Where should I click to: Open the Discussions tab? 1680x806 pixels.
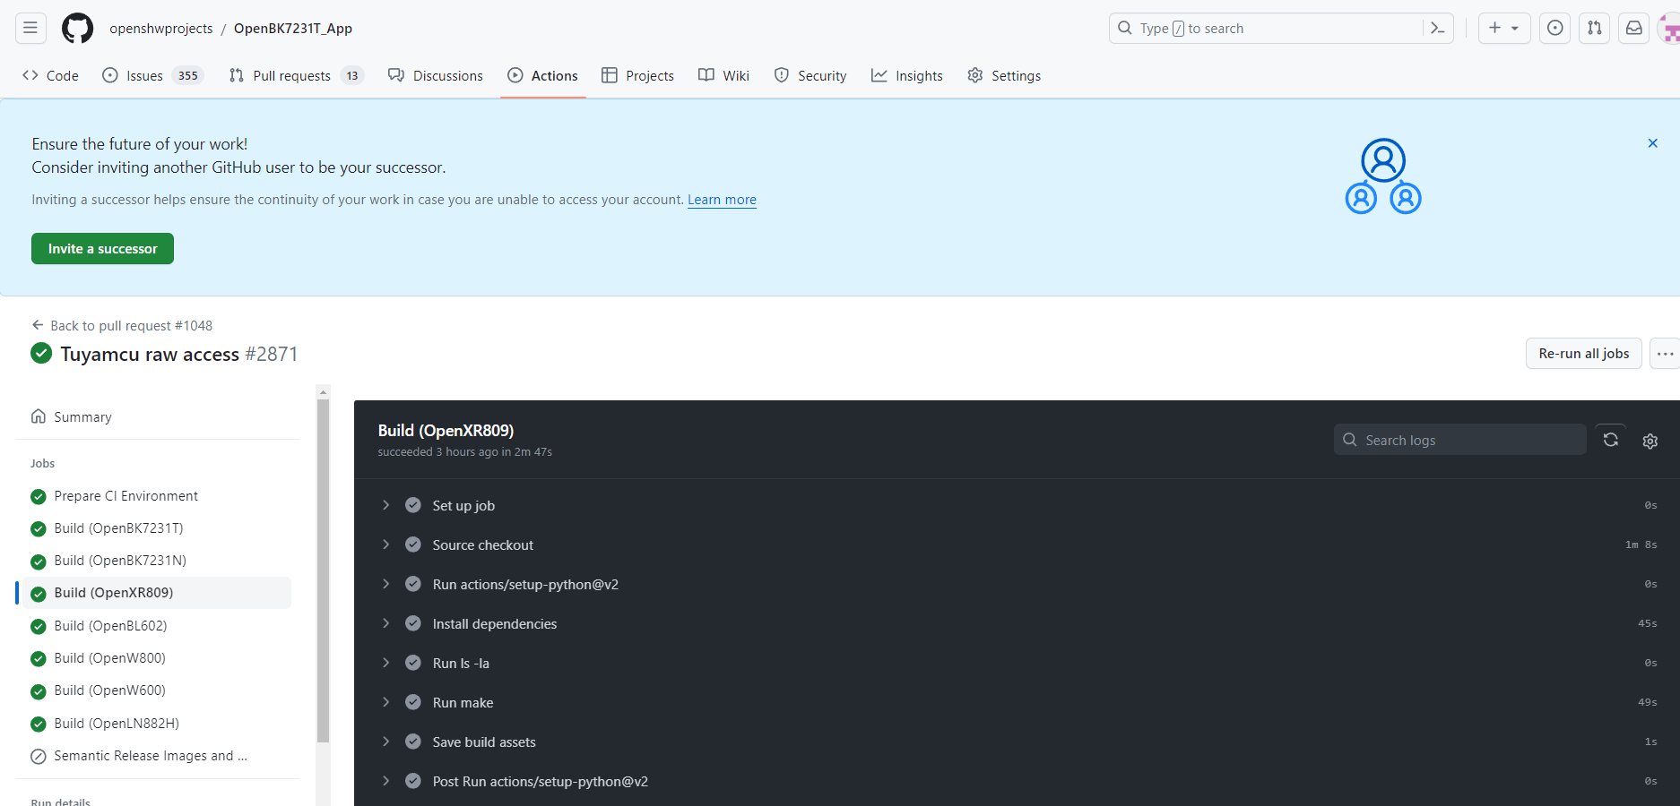click(436, 76)
